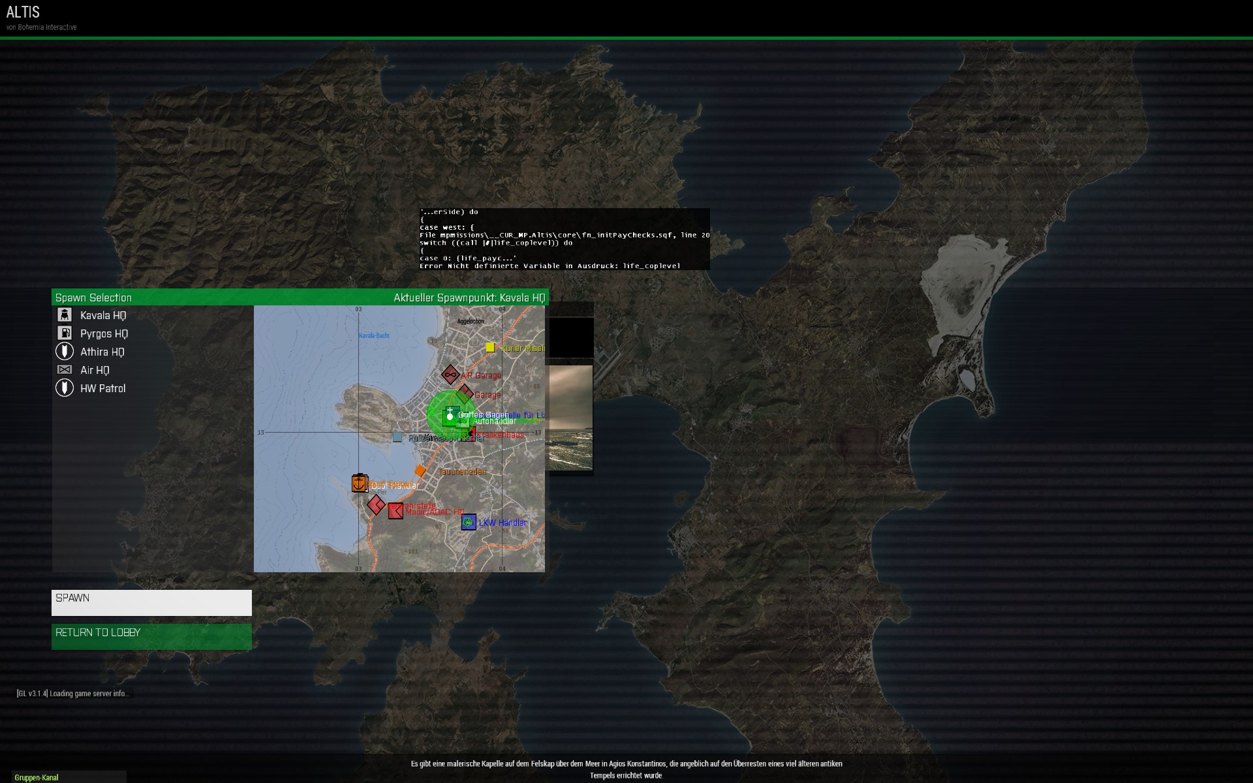Click the orange anchor Boot Händler icon
The height and width of the screenshot is (783, 1253).
[x=360, y=484]
